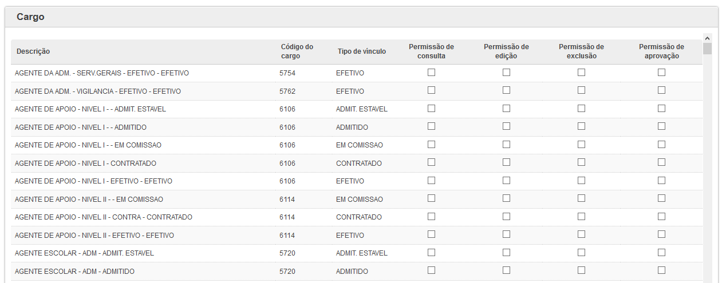Click the Código do cargo column header
The image size is (722, 283).
[x=297, y=51]
